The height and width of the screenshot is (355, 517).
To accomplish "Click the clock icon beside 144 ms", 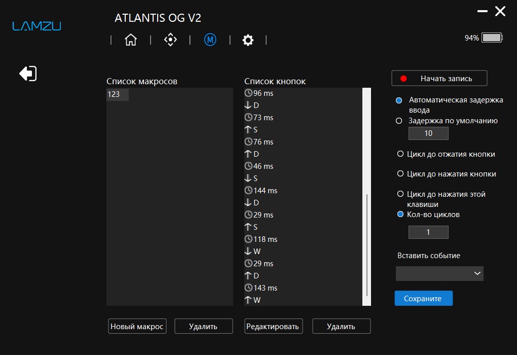I will click(x=248, y=190).
